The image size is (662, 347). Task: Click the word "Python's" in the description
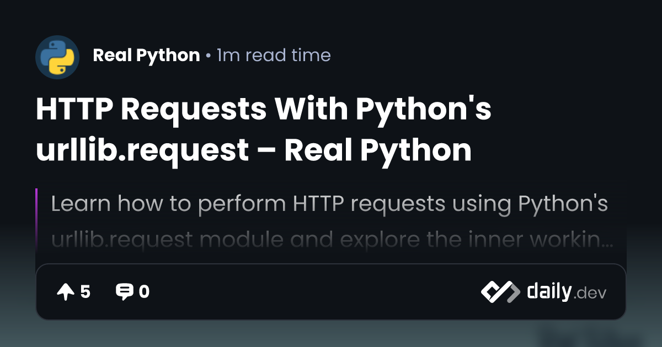[x=563, y=204]
